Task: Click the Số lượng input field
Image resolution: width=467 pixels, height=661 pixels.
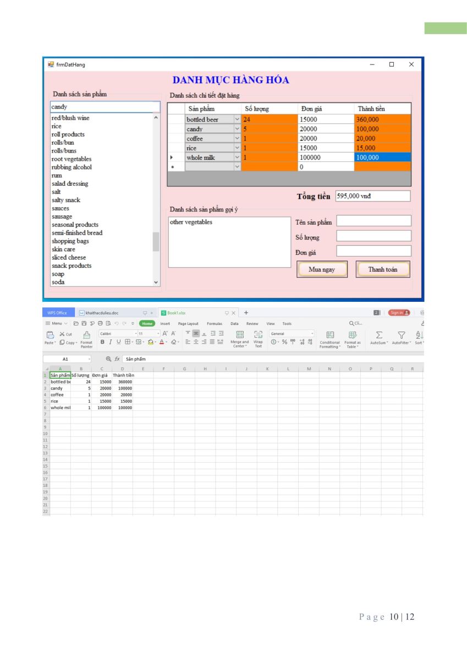Action: (x=374, y=236)
